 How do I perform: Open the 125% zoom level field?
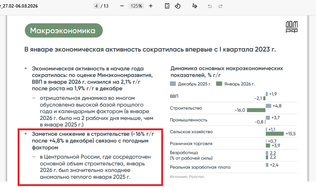click(x=136, y=6)
